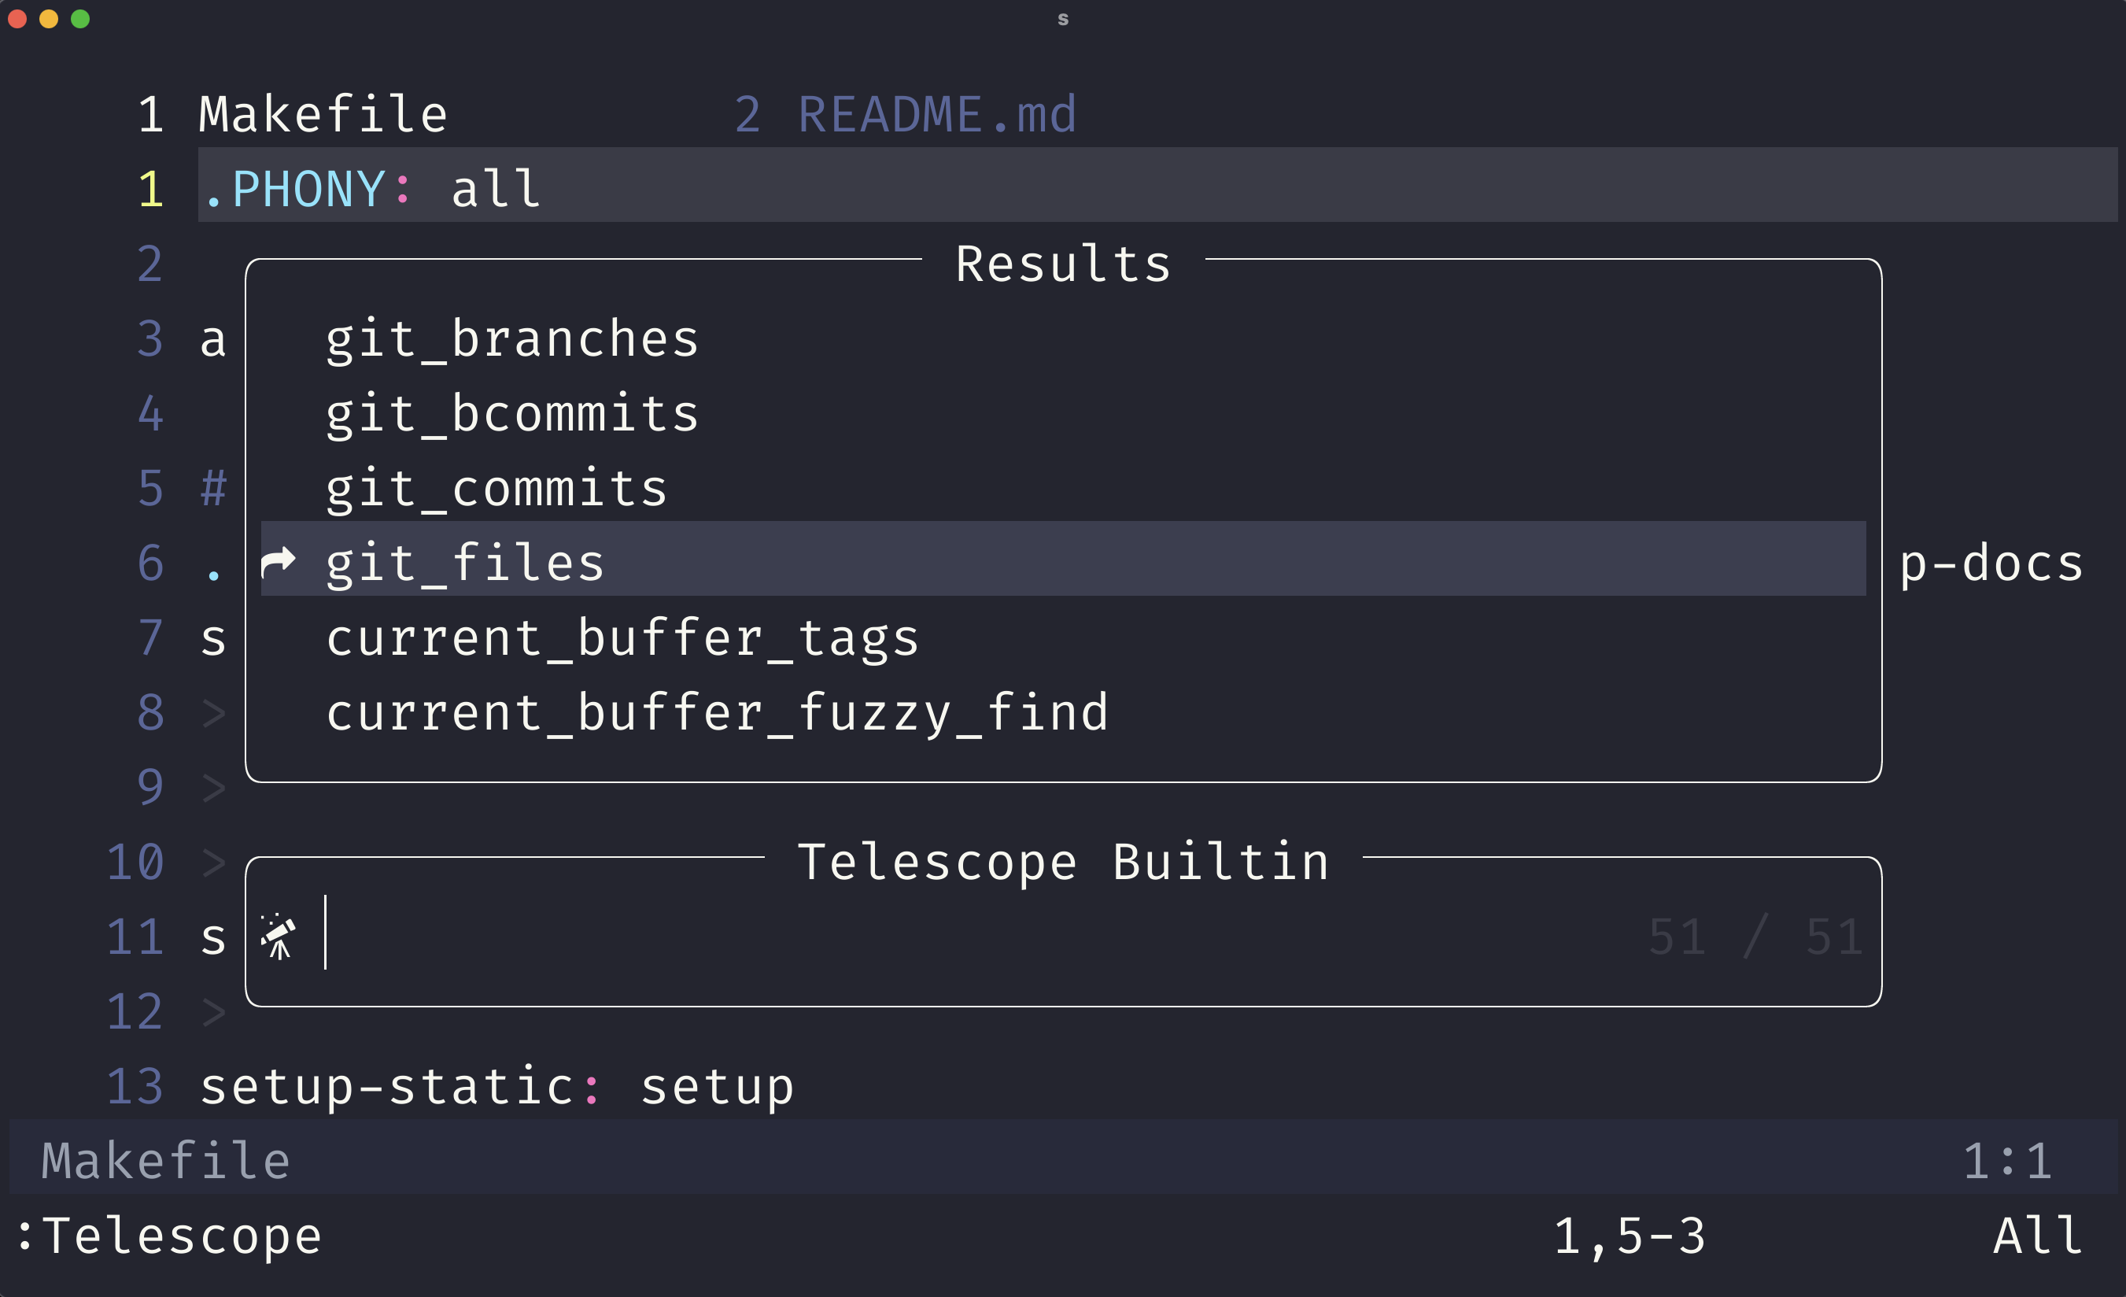2126x1297 pixels.
Task: Click the telescope prompt icon
Action: (x=278, y=936)
